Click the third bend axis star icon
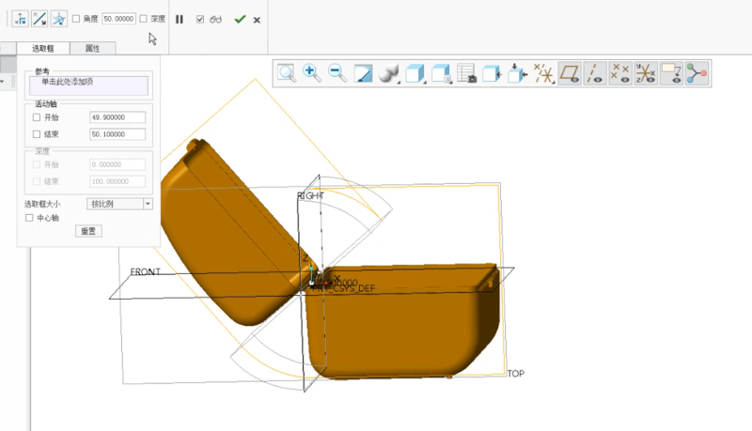This screenshot has width=752, height=431. 58,19
